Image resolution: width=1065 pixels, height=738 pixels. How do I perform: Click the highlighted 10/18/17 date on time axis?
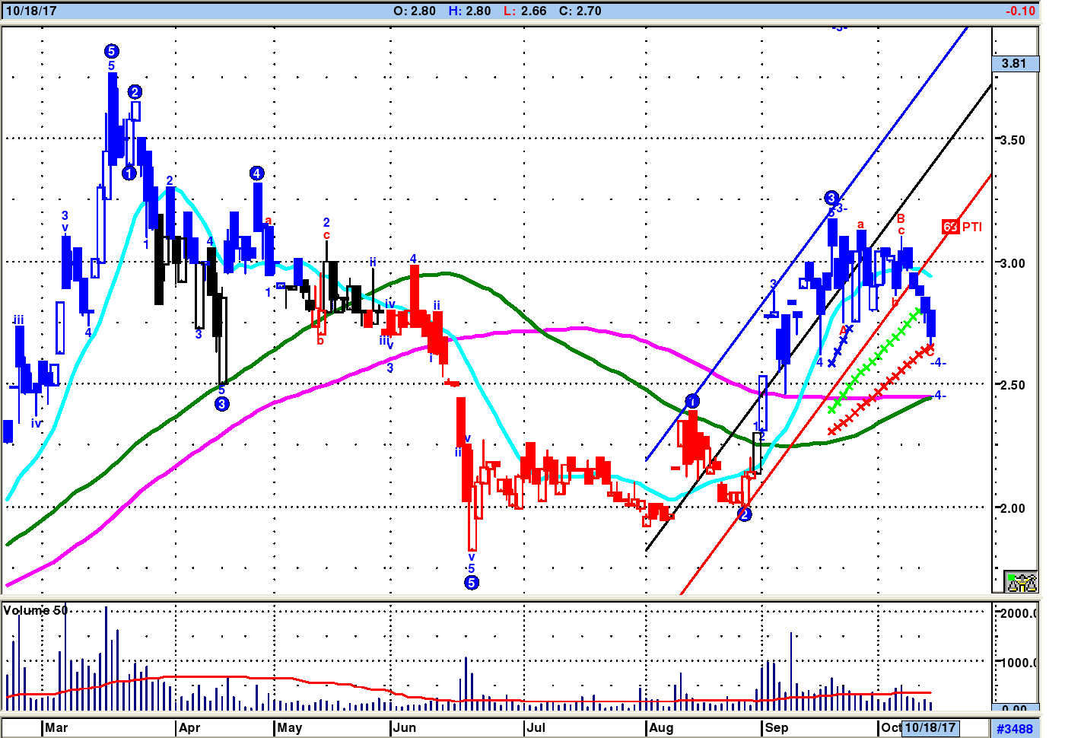pos(930,727)
